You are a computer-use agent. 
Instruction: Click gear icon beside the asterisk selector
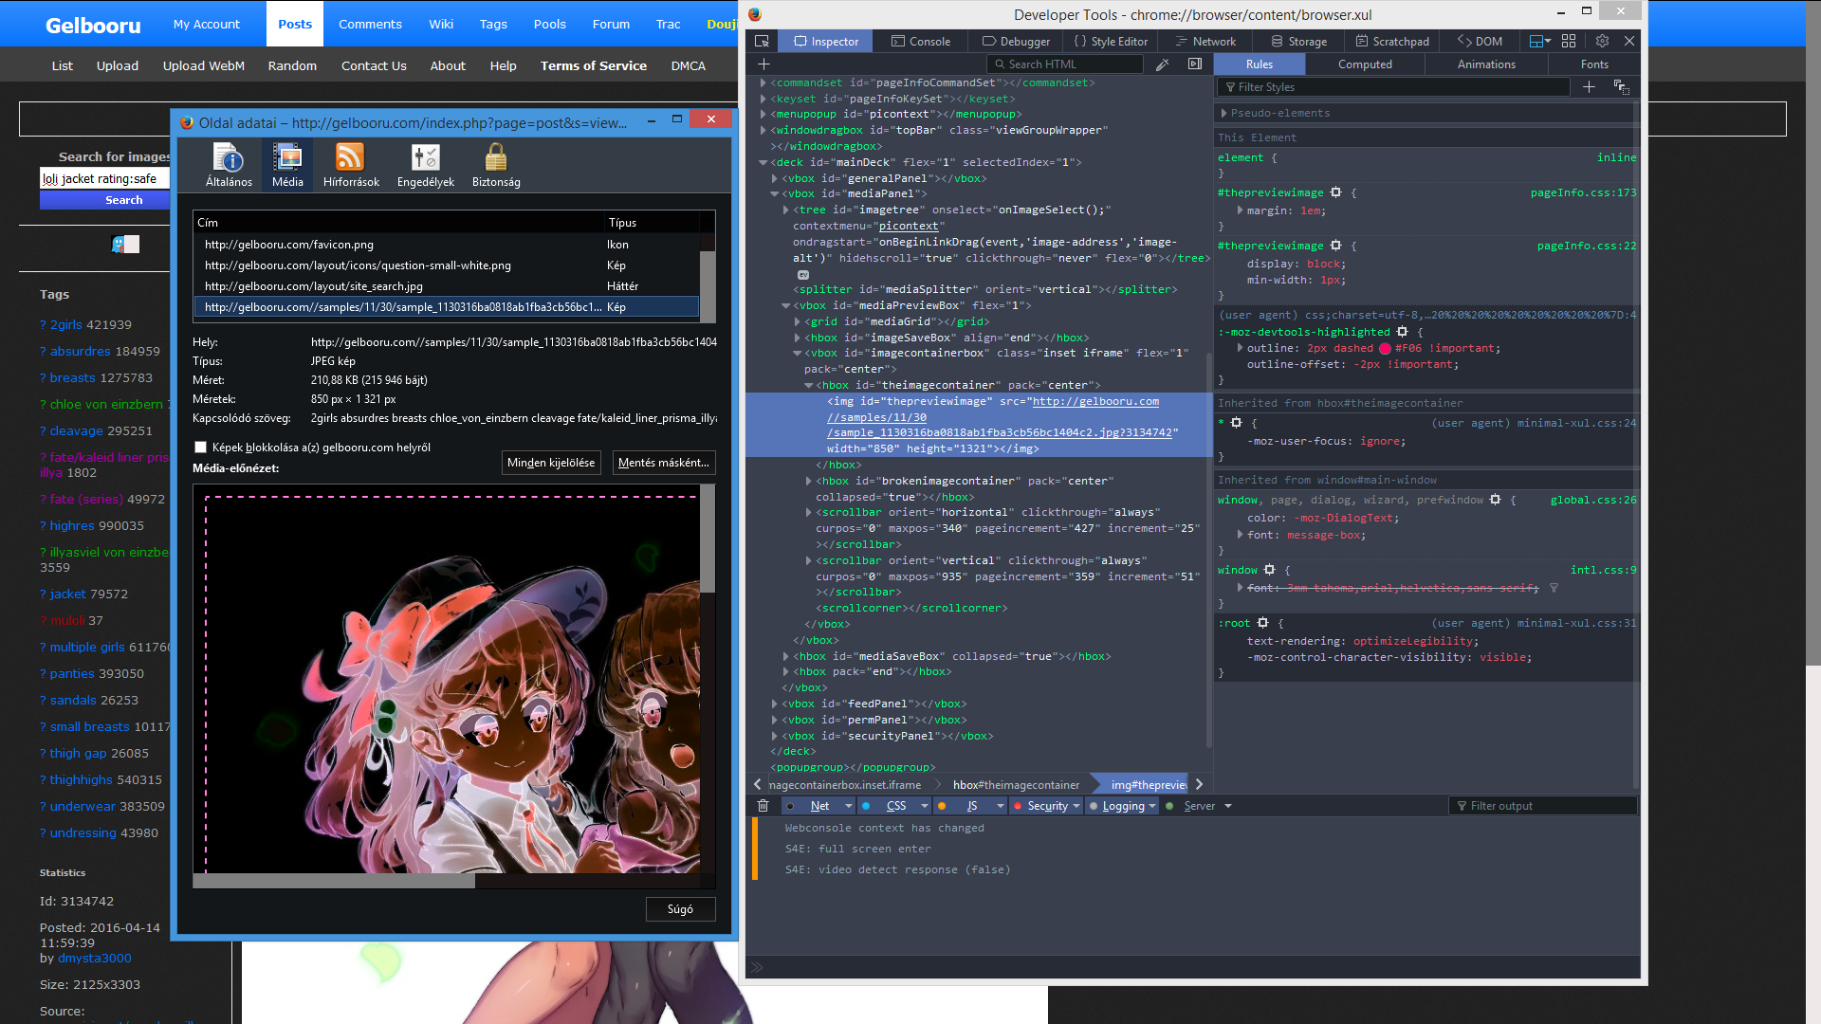pyautogui.click(x=1236, y=423)
